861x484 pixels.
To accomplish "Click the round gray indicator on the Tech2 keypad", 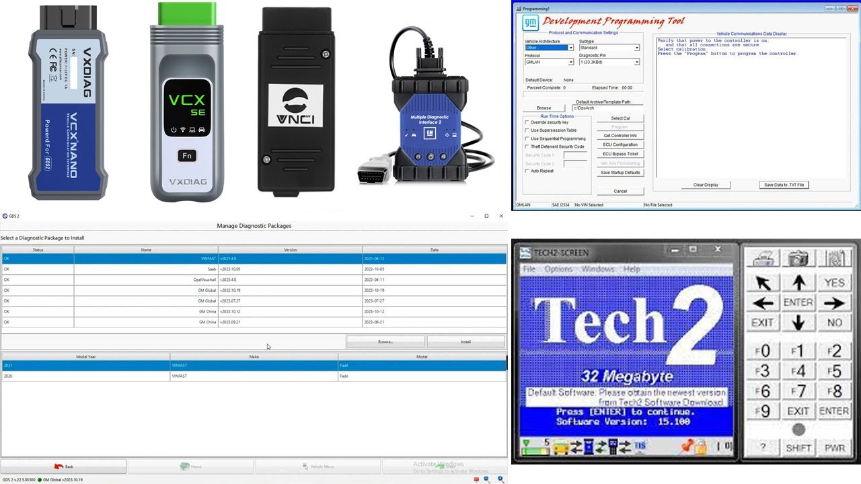I will point(798,429).
